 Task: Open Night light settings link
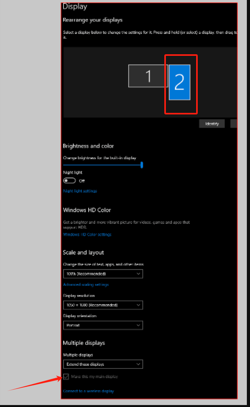(80, 191)
